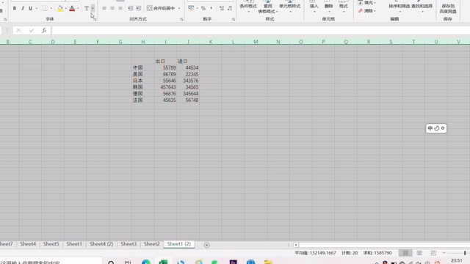Open 单元格样式 cell styles menu
The image size is (470, 264).
pos(289,7)
